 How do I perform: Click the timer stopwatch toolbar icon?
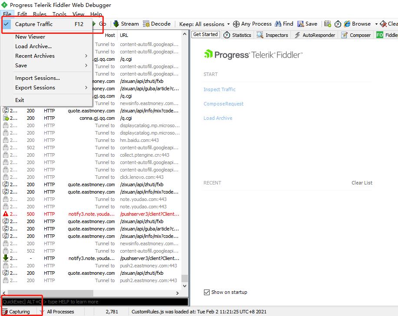338,24
